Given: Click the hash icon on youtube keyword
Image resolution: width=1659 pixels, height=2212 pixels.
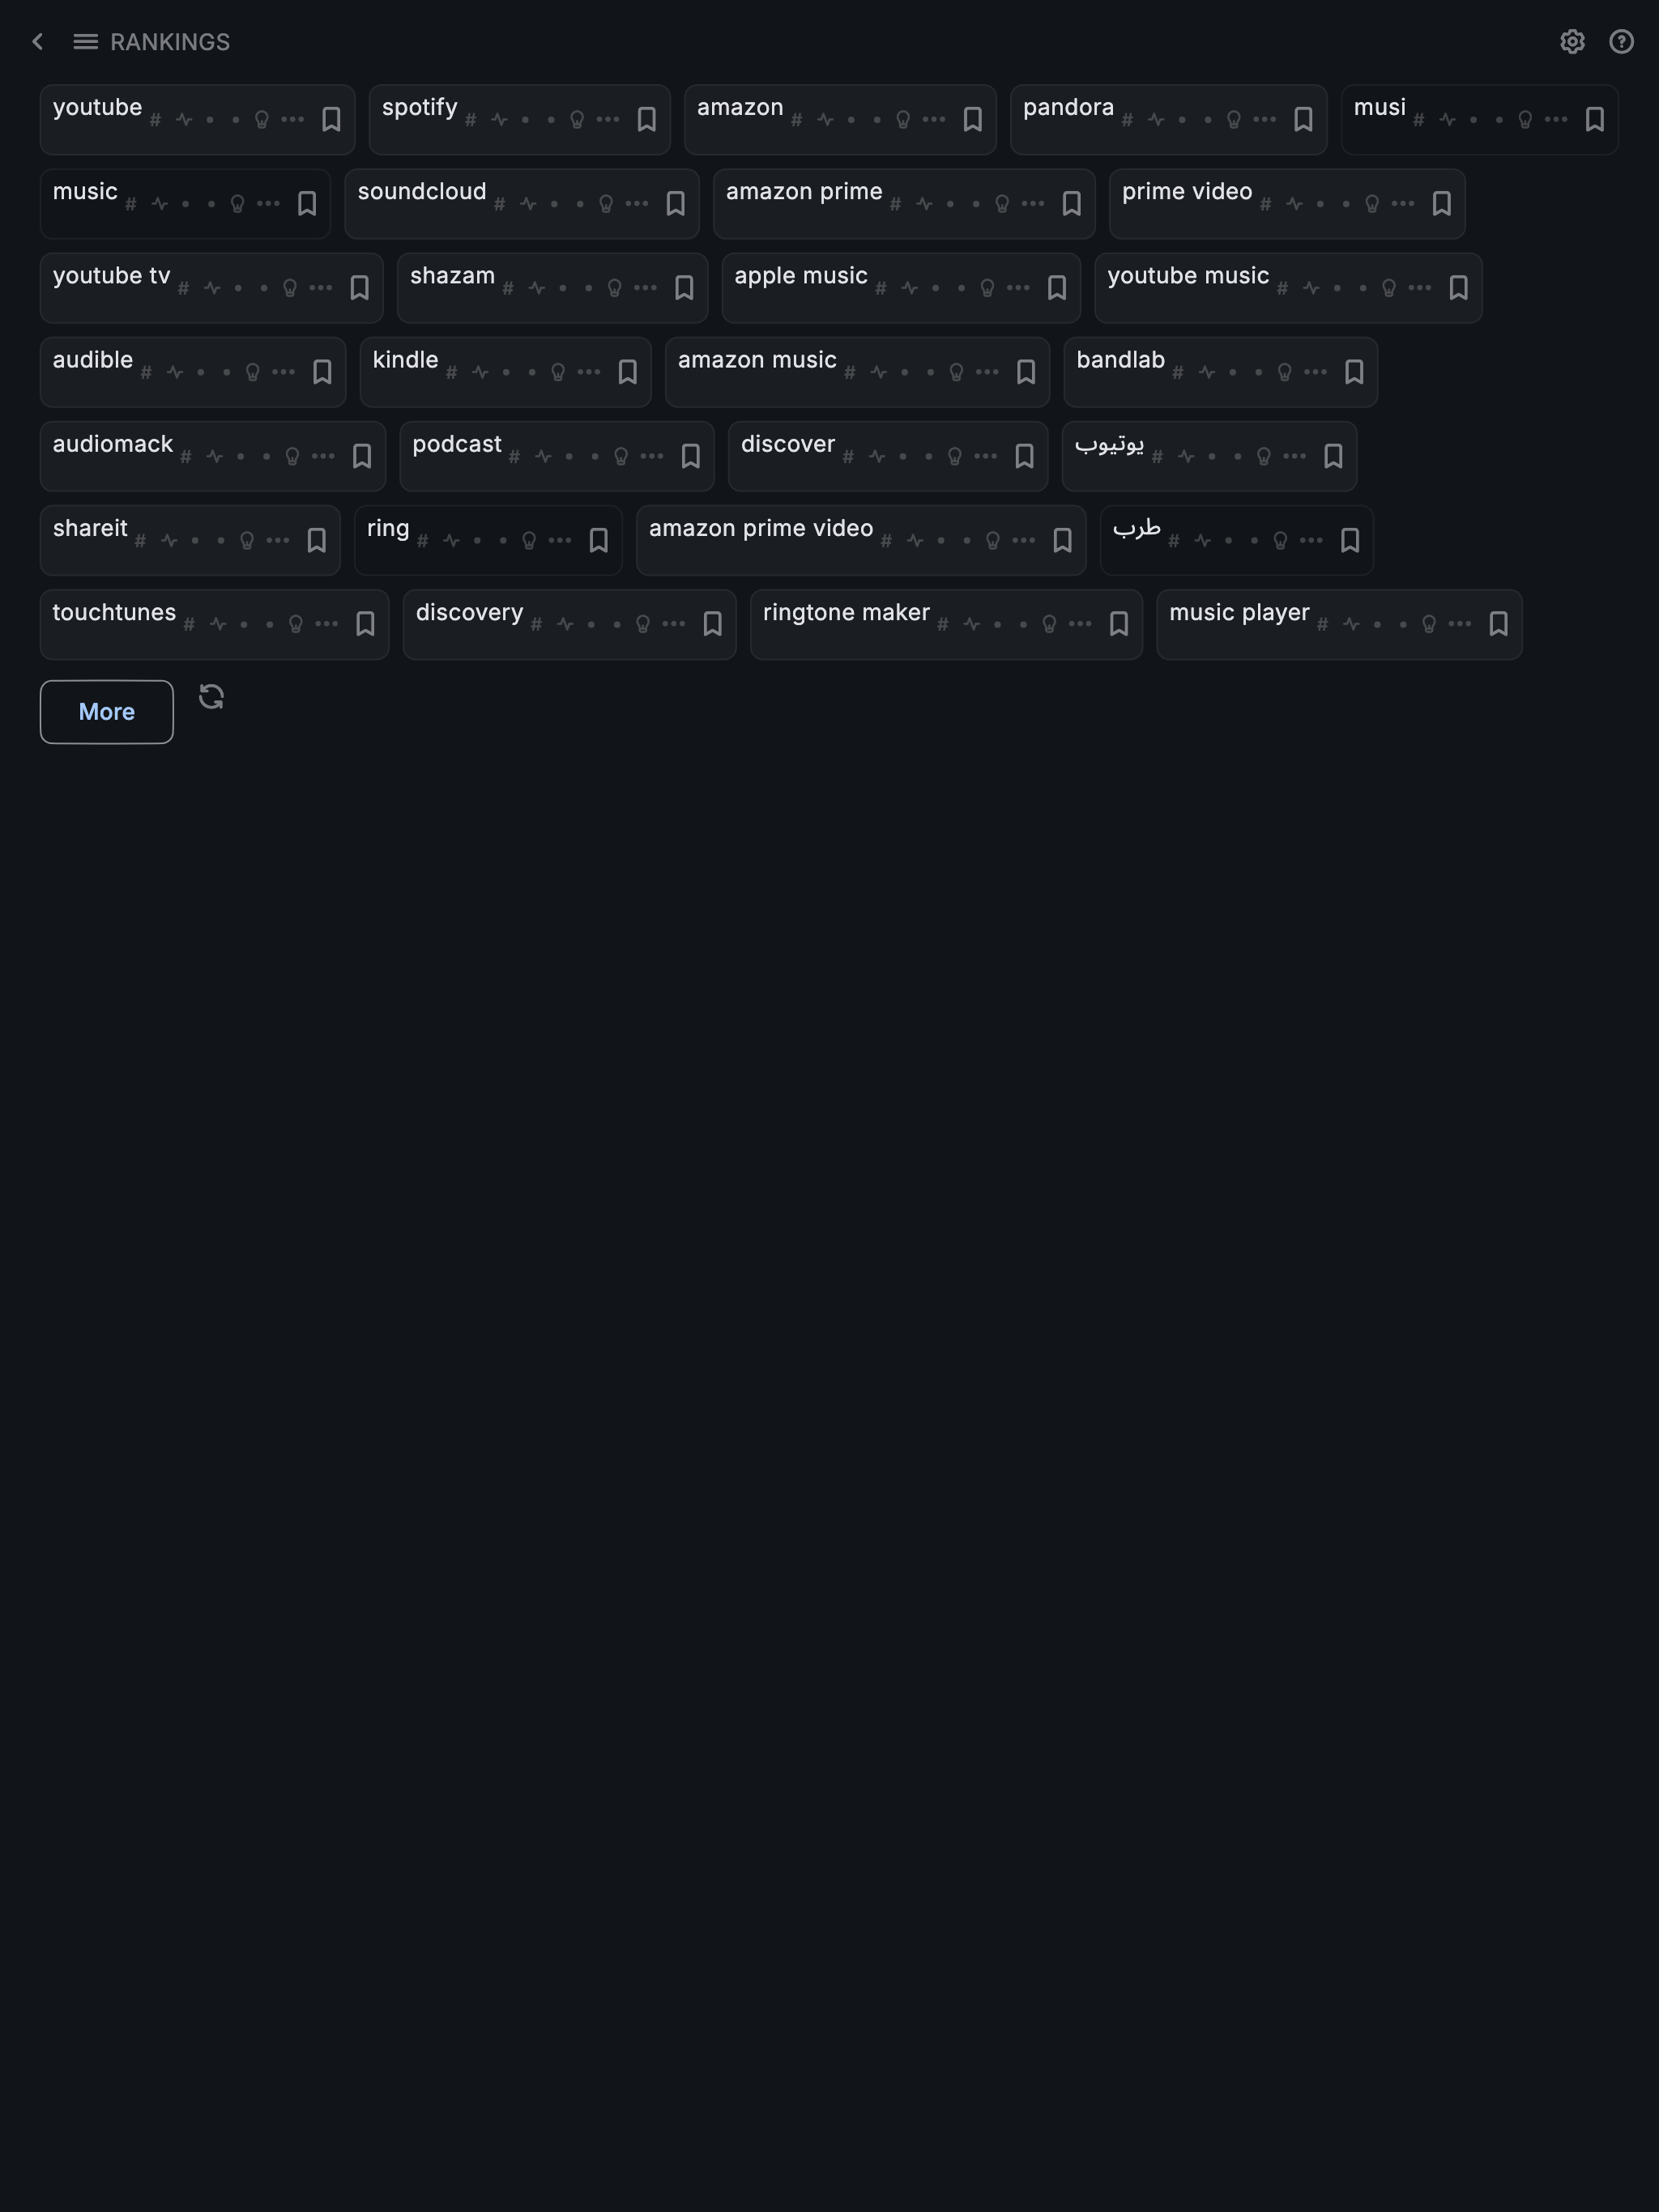Looking at the screenshot, I should [x=155, y=120].
